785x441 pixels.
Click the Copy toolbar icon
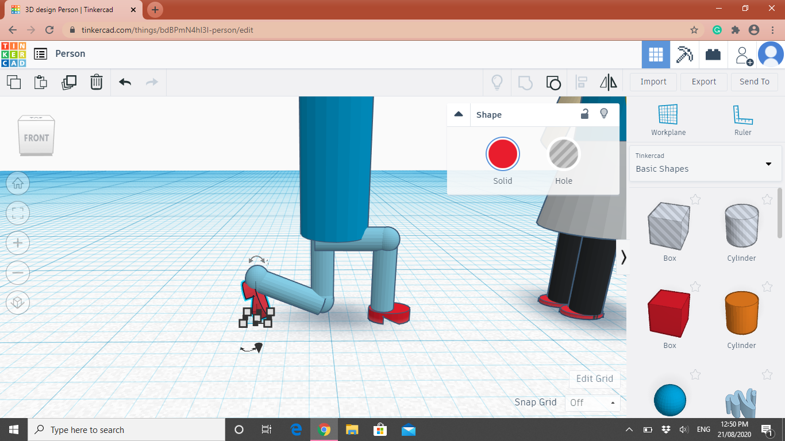[14, 82]
